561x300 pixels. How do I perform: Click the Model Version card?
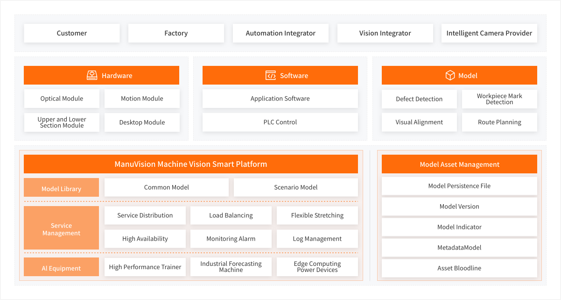tap(459, 207)
